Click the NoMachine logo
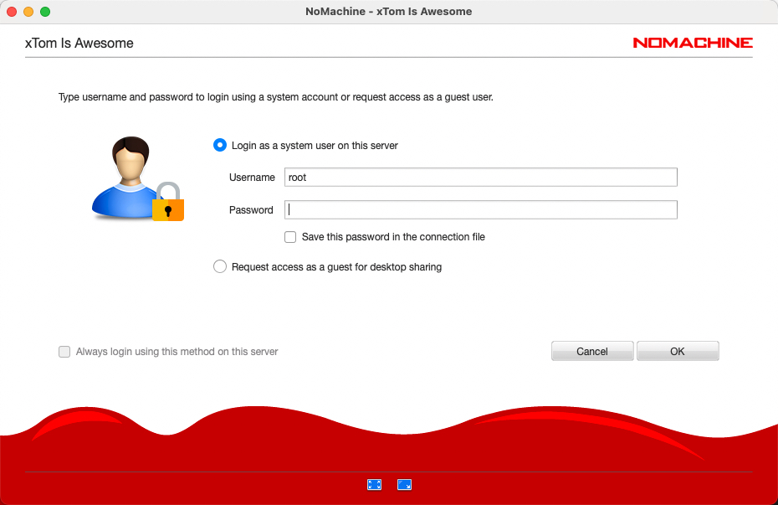 [x=693, y=43]
